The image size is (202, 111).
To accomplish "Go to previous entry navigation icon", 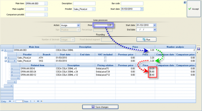I will coord(14,101).
